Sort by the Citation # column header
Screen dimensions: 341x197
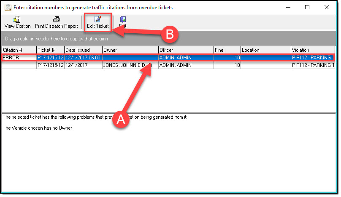pos(19,50)
